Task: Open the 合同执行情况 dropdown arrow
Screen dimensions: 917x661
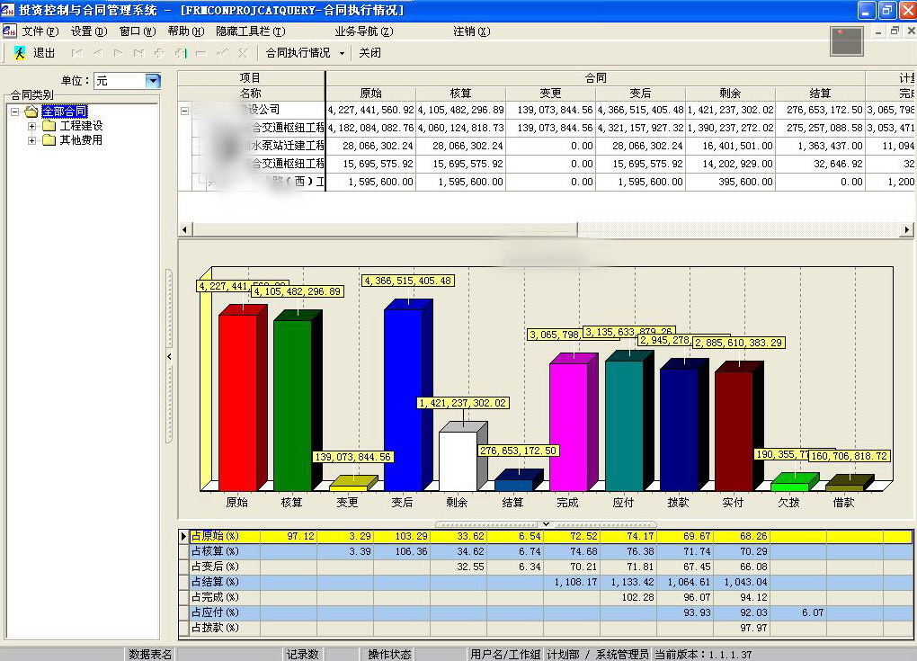Action: 343,53
